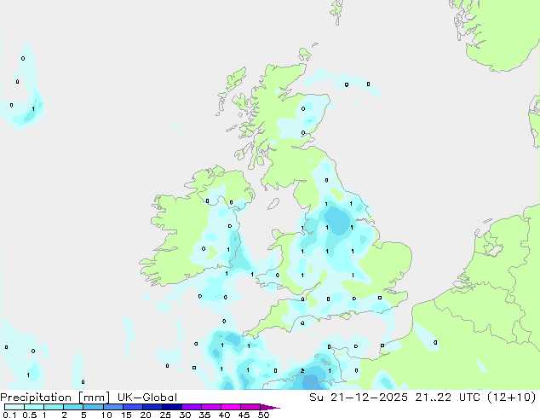
Task: Select the 20 to 25 mm legend swatch
Action: point(152,407)
